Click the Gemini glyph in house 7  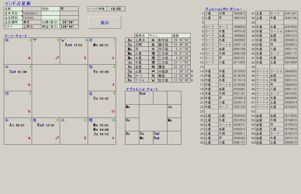point(91,40)
